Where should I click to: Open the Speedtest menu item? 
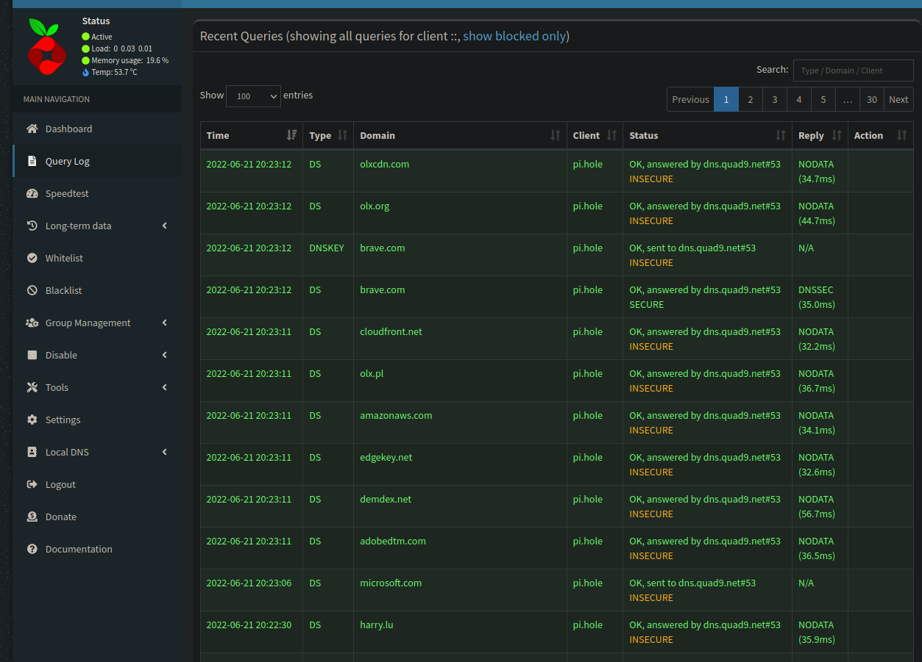tap(97, 193)
